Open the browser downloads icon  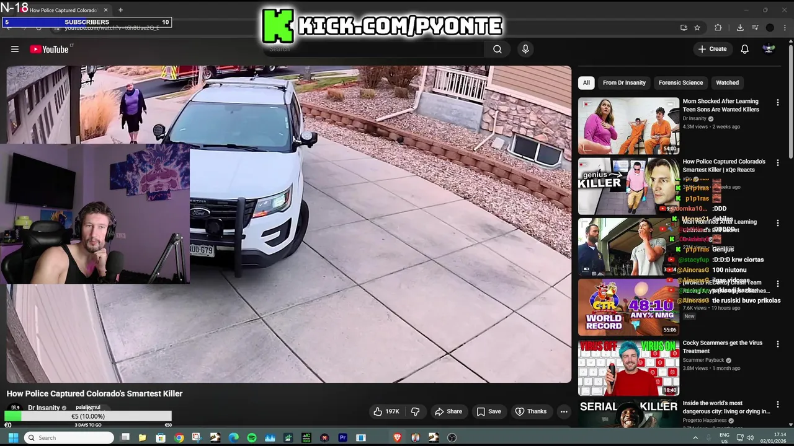[x=740, y=27]
